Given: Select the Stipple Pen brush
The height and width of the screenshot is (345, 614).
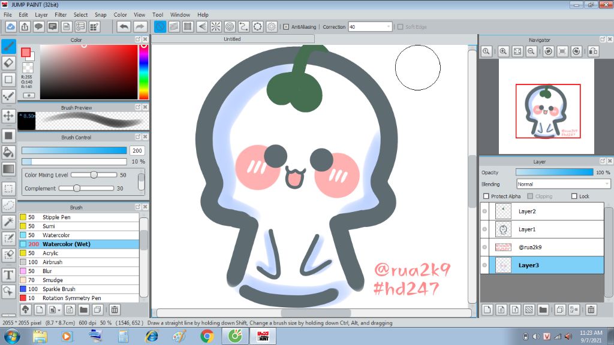Looking at the screenshot, I should (x=79, y=217).
